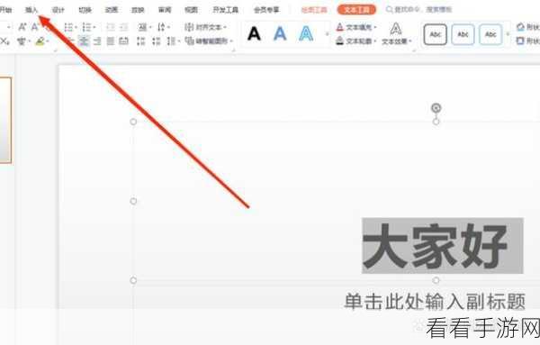Viewport: 540px width, 345px height.
Task: Click 转智能图形 (Convert to Smart Graphic)
Action: coord(209,41)
